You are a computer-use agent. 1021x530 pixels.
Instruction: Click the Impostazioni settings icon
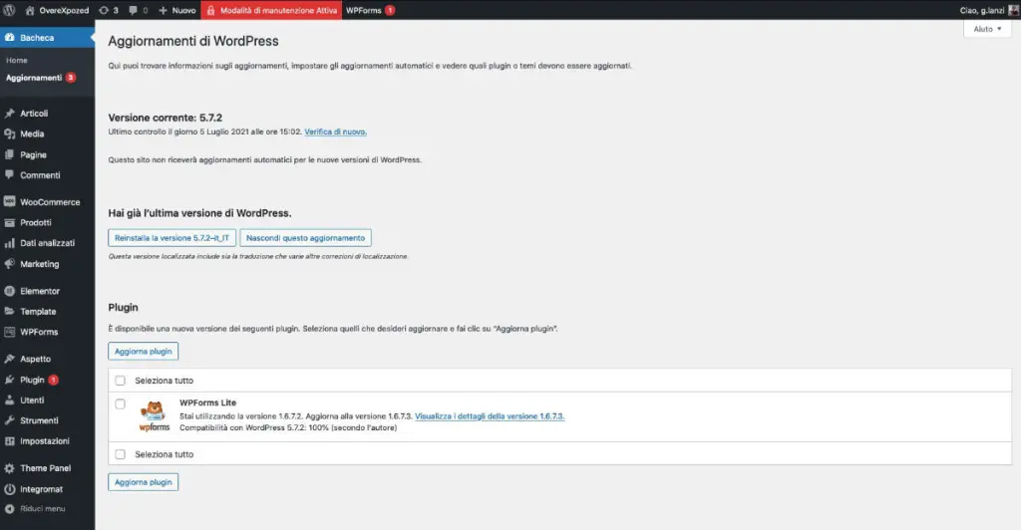pyautogui.click(x=9, y=441)
